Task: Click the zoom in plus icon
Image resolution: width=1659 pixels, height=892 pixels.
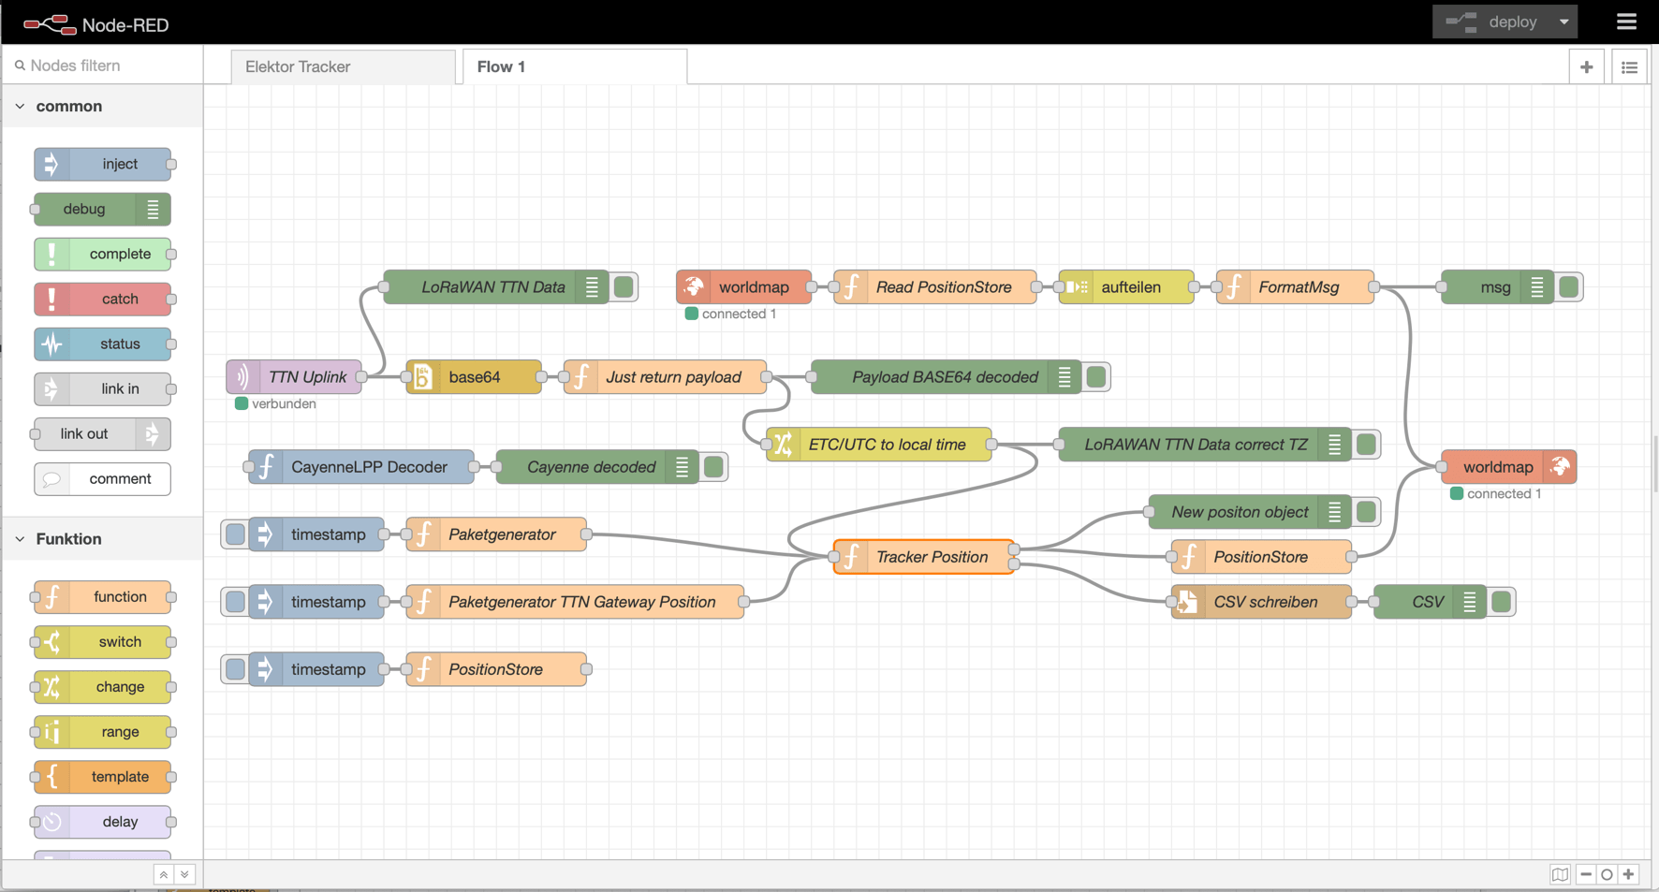Action: click(x=1629, y=874)
